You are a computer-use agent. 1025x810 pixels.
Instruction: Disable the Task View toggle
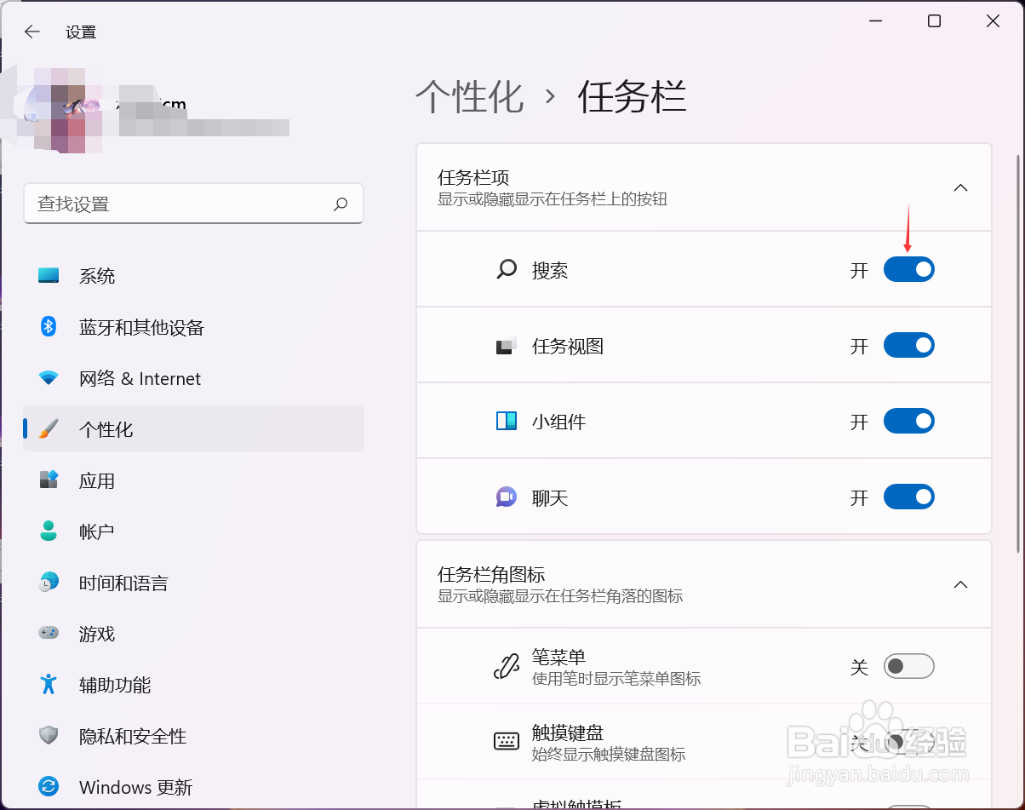pyautogui.click(x=908, y=346)
